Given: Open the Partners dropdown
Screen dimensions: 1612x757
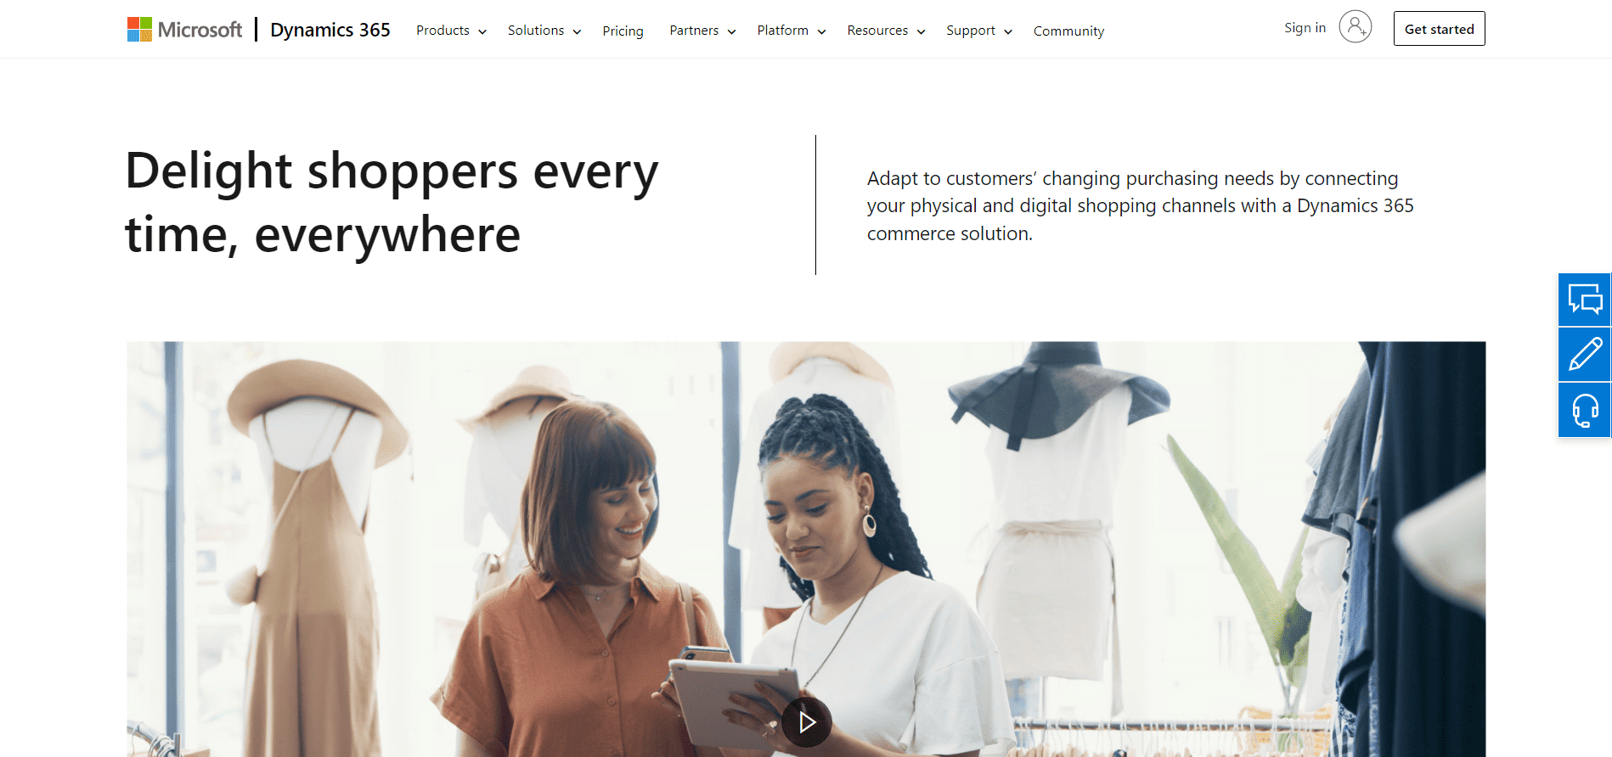Looking at the screenshot, I should click(702, 31).
